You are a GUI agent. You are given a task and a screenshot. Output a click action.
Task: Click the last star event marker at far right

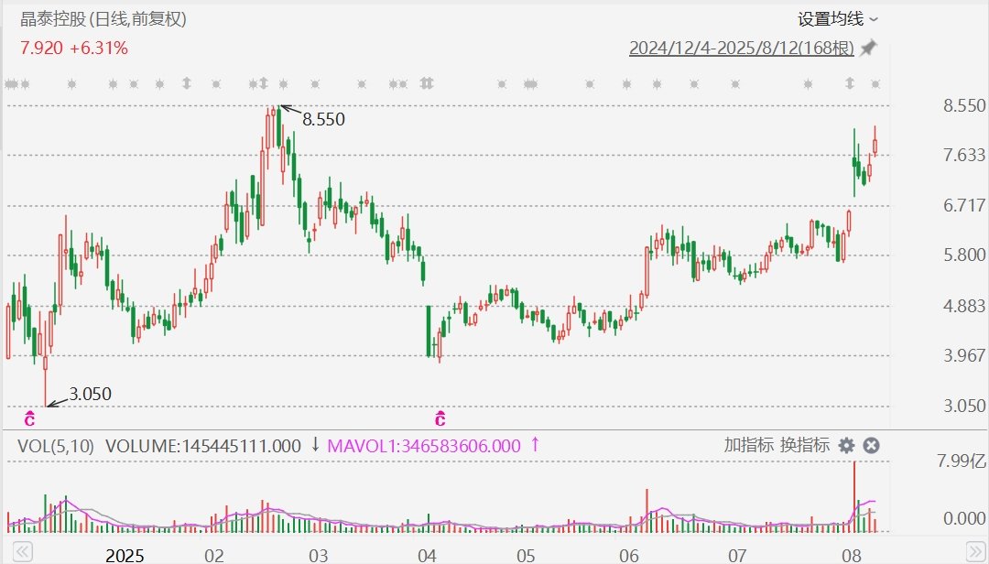click(x=875, y=84)
